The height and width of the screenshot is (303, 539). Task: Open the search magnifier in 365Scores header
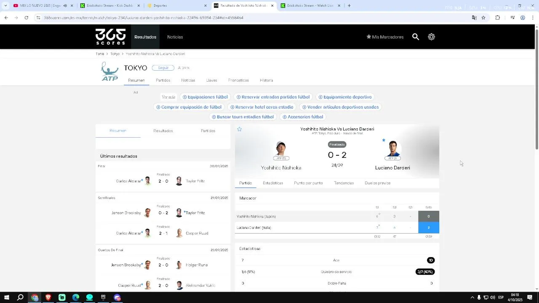tap(416, 37)
